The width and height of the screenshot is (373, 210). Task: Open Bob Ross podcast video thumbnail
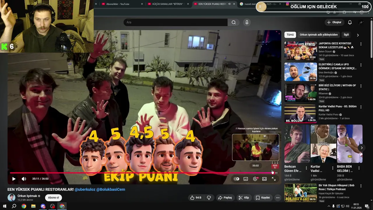tap(300, 193)
